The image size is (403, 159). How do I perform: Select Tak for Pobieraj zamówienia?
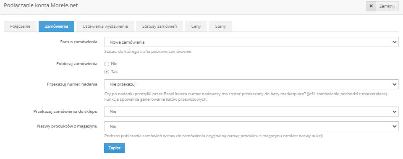click(106, 72)
